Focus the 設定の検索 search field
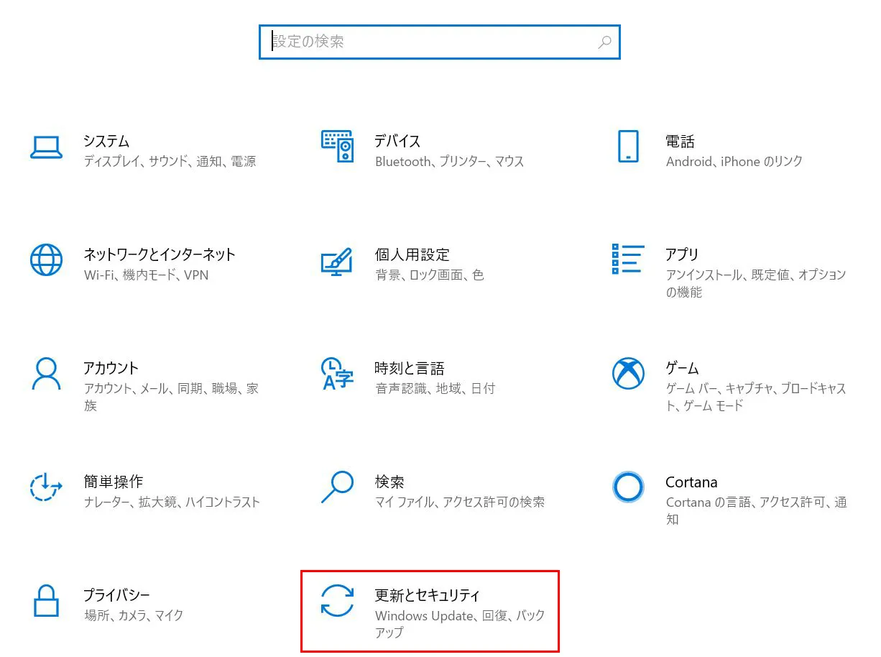The height and width of the screenshot is (657, 881). 439,42
